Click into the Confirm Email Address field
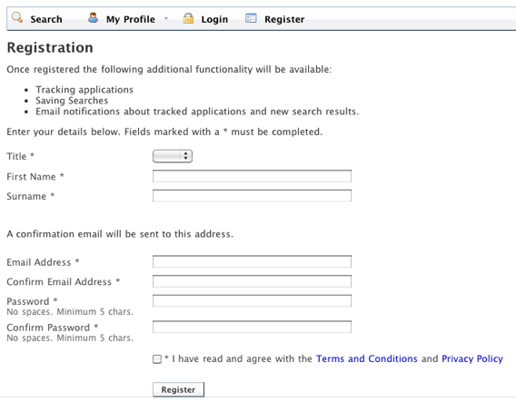This screenshot has width=516, height=402. 252,281
